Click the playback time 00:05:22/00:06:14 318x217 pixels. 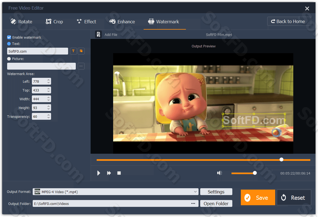[295, 173]
